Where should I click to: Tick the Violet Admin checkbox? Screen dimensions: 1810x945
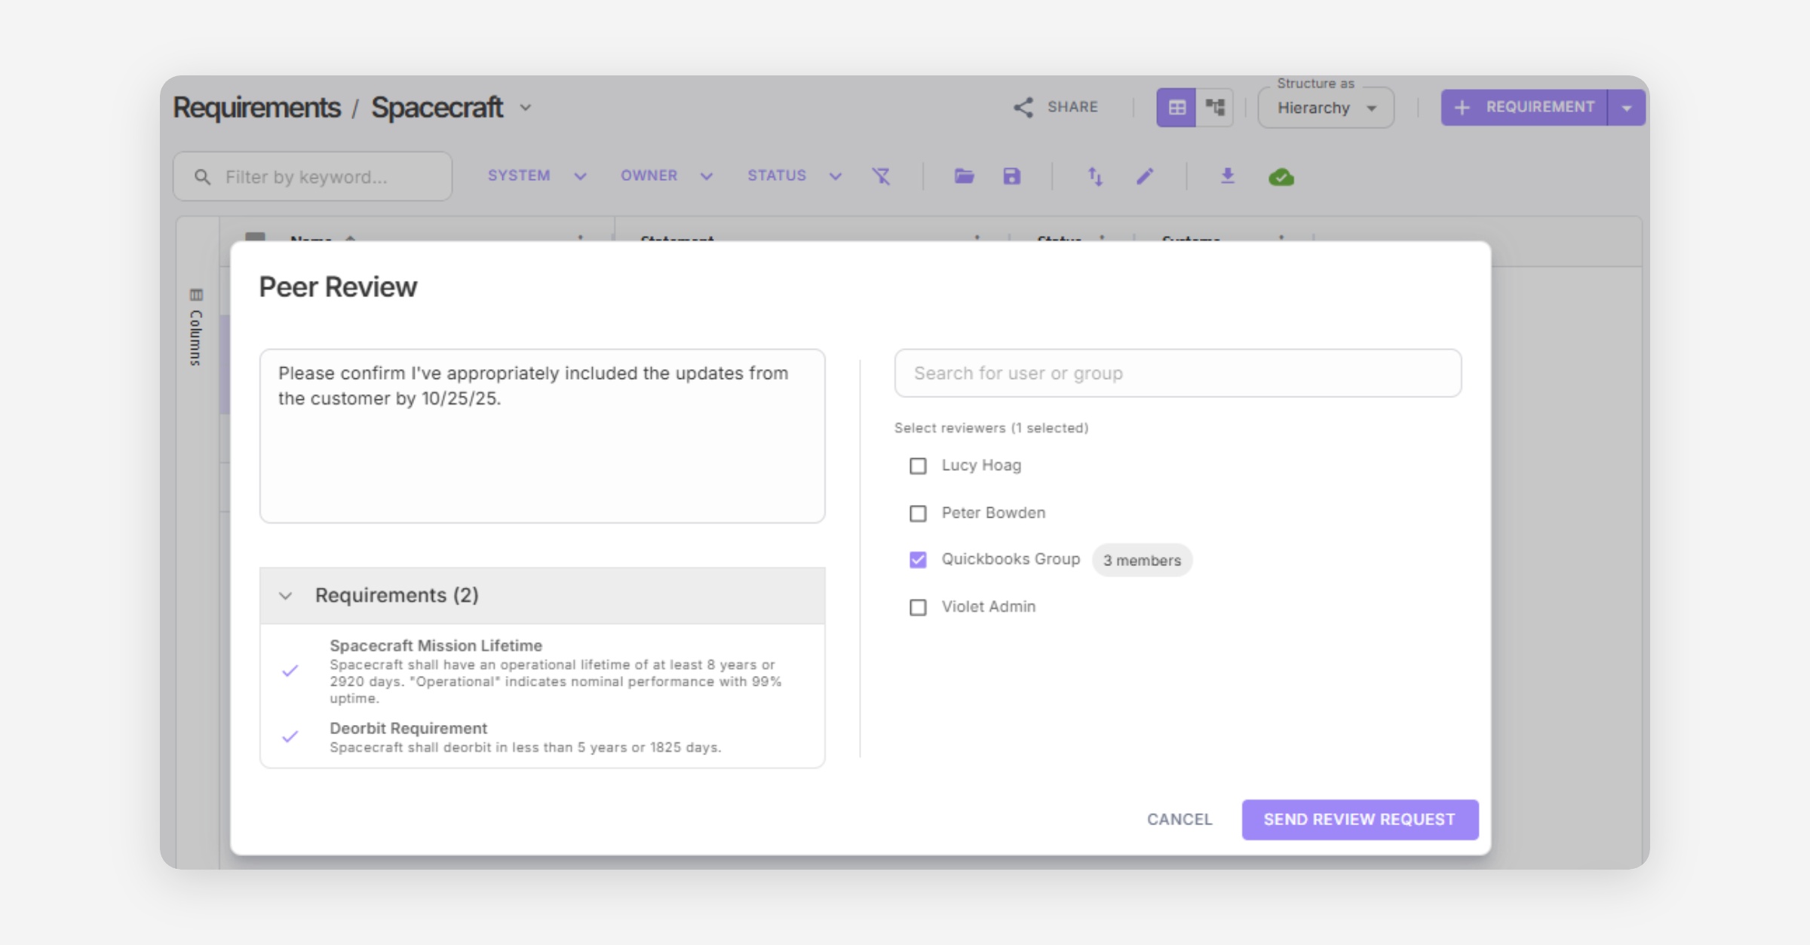click(x=918, y=607)
